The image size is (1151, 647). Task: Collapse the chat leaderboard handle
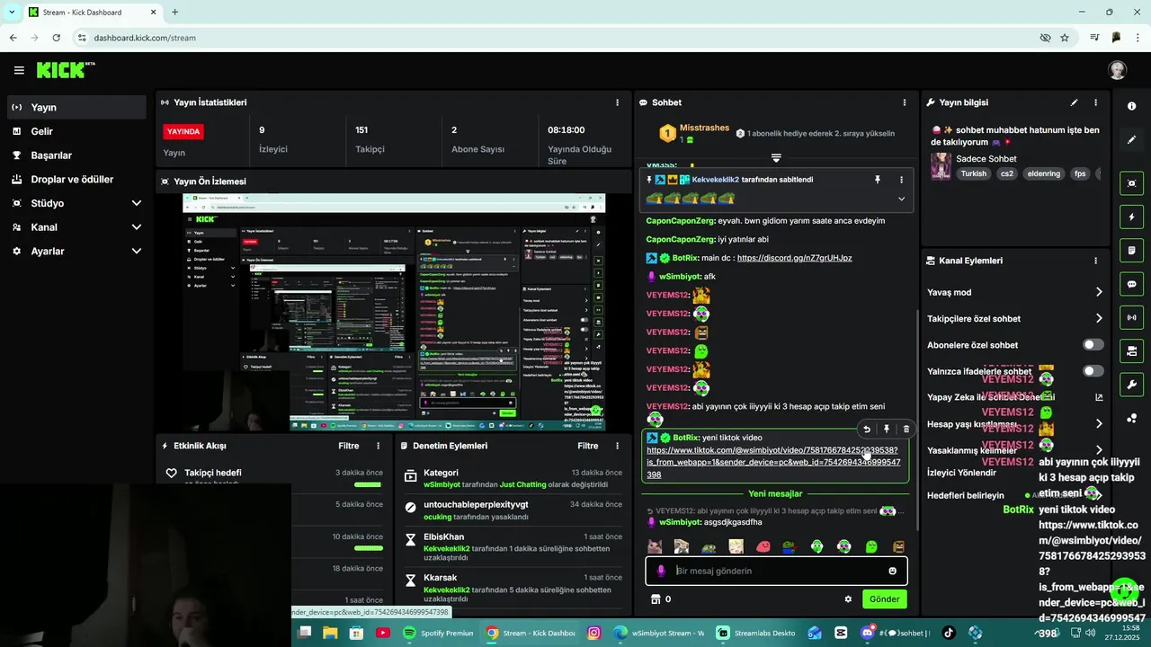click(x=776, y=158)
